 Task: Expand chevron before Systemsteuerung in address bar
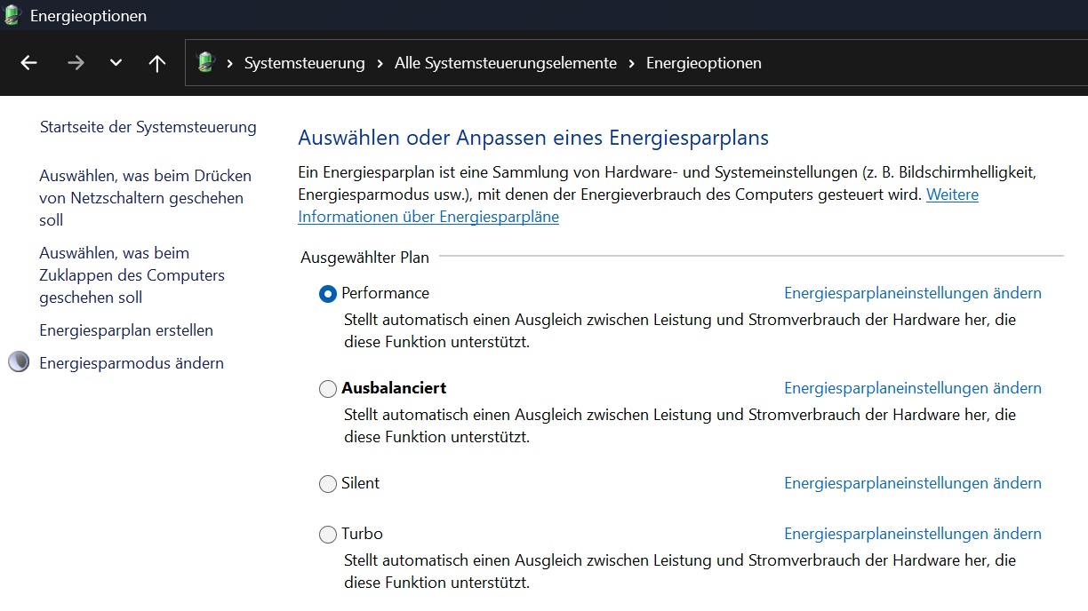(x=230, y=63)
